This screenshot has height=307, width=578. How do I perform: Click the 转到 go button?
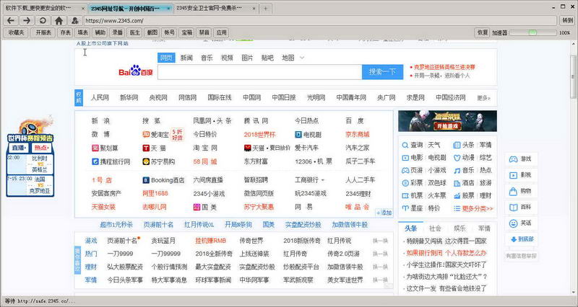coord(568,21)
